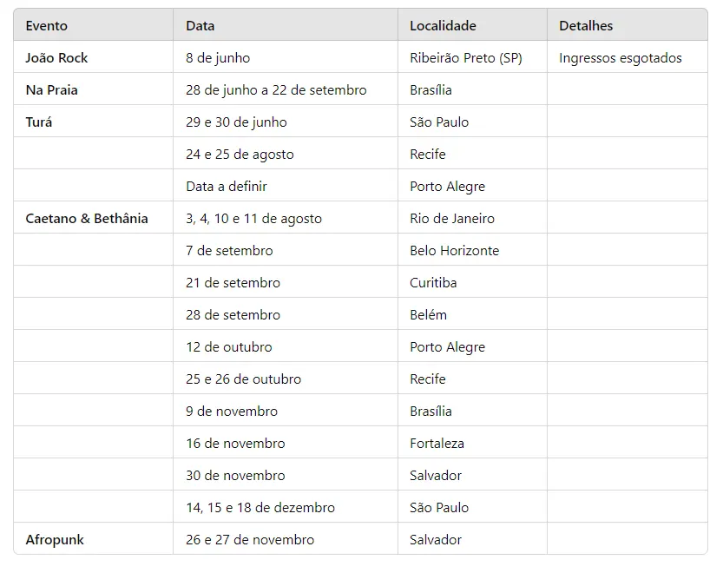
Task: Click the Detalhes column header
Action: 586,26
